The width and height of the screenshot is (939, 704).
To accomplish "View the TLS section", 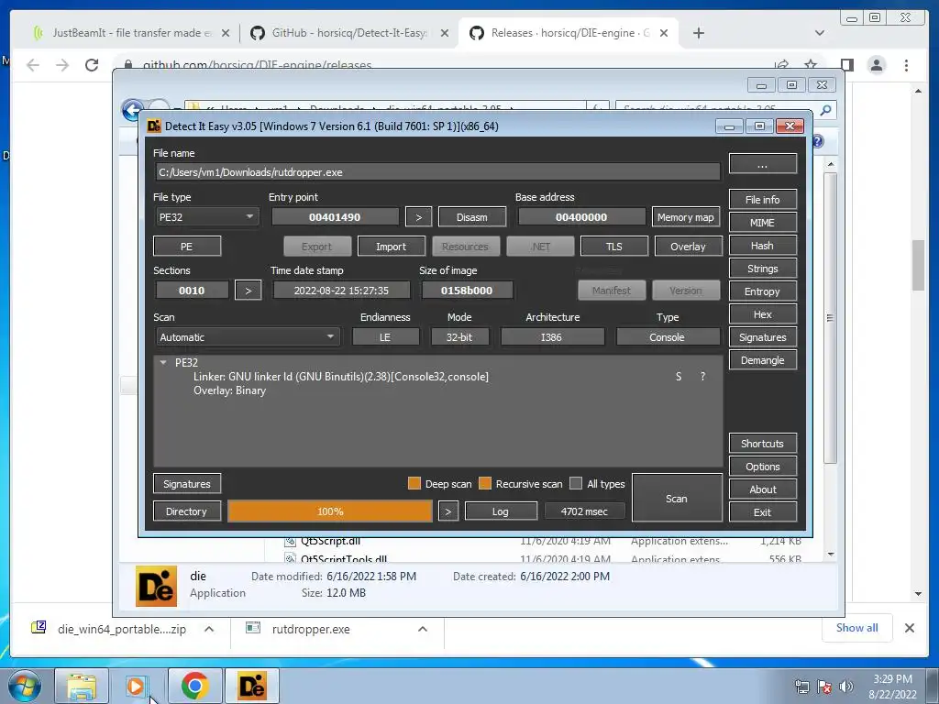I will [613, 246].
